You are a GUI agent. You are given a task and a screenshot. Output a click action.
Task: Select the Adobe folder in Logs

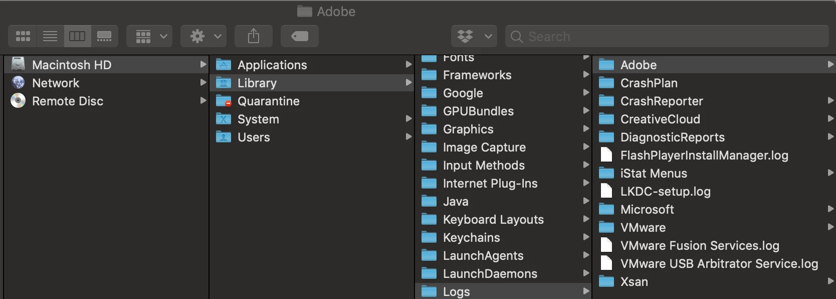(714, 65)
